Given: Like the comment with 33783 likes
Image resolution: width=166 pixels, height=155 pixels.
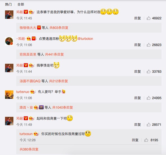Looking at the screenshot, I should click(x=148, y=72).
